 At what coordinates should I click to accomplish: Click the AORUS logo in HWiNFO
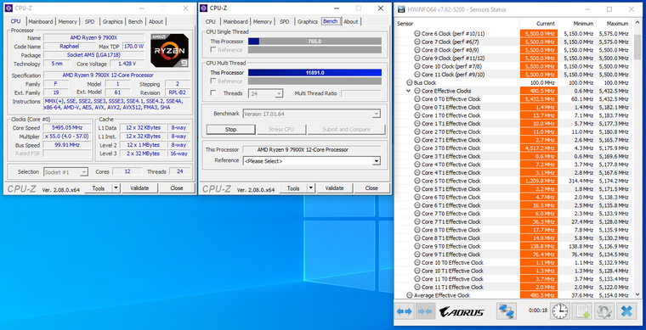point(462,312)
